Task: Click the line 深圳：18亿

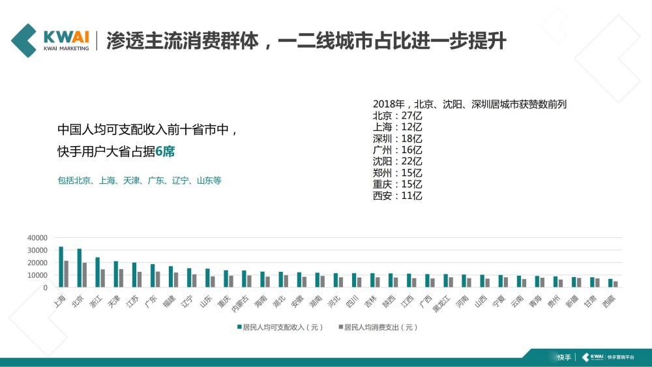Action: pyautogui.click(x=397, y=138)
